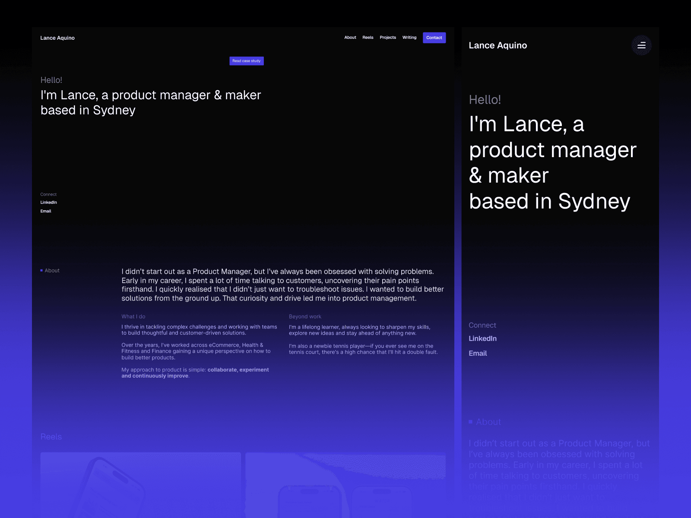The image size is (691, 518).
Task: Open the About nav link
Action: point(350,38)
